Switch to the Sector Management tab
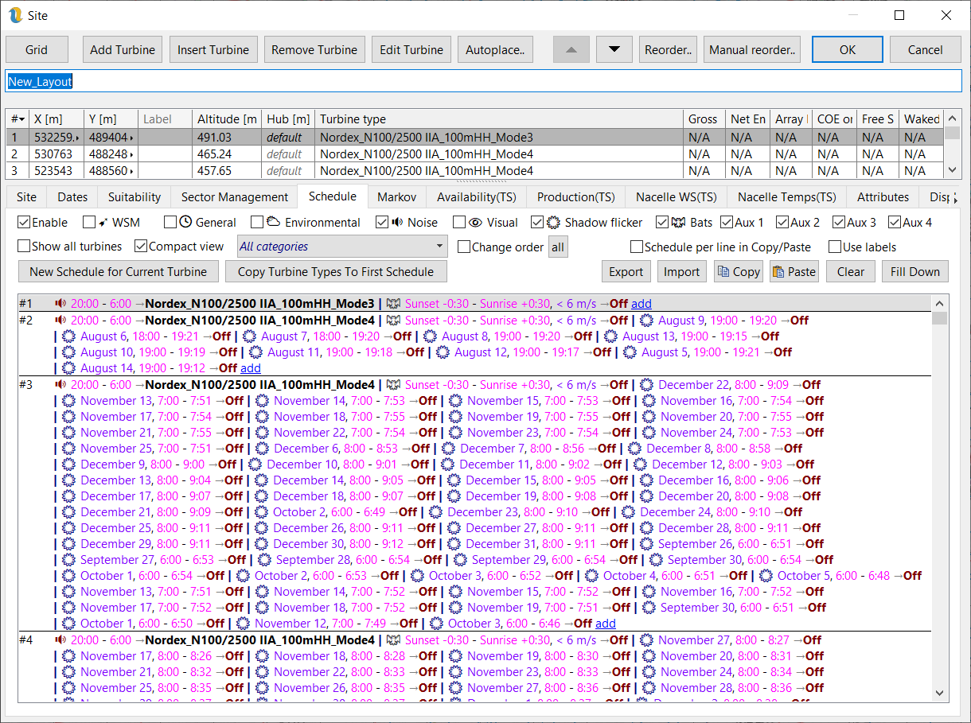This screenshot has width=971, height=723. [x=234, y=197]
